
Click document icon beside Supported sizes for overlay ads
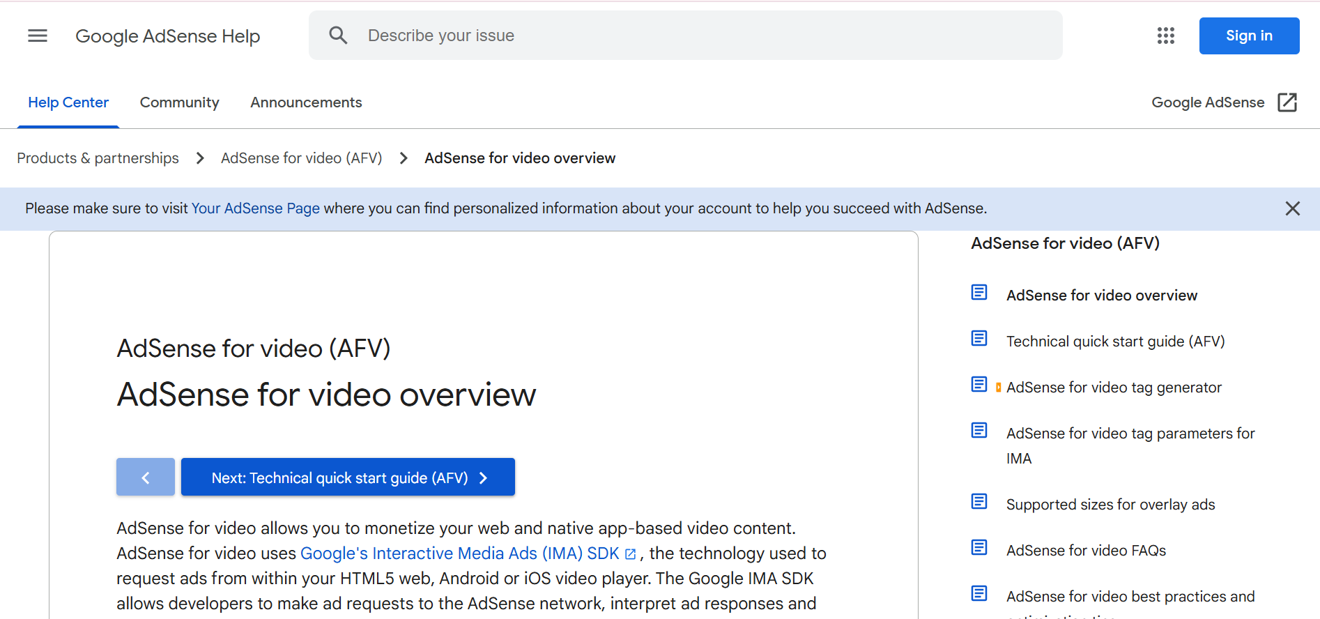click(x=979, y=501)
